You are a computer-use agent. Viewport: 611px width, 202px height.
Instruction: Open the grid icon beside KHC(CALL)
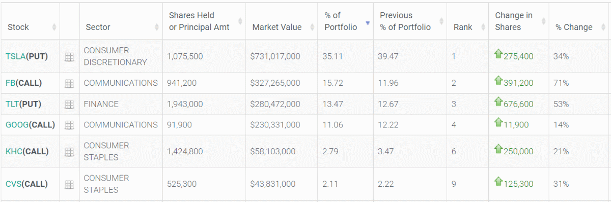pos(69,152)
